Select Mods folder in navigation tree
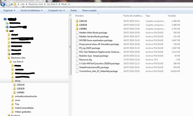 18,81
